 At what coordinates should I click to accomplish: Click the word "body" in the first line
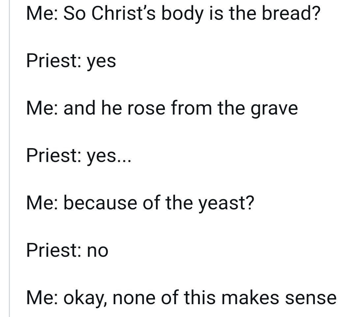[182, 13]
